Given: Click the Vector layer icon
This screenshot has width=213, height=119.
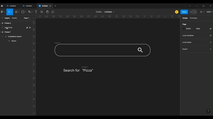Looking at the screenshot, I should tap(9, 41).
